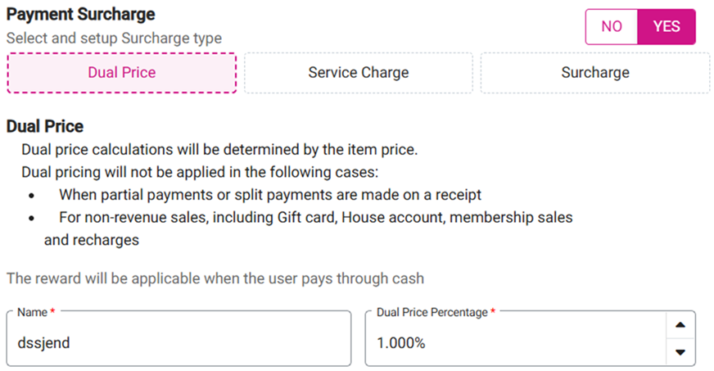Image resolution: width=714 pixels, height=371 pixels.
Task: Click the 'Select and setup Surcharge type' subtitle
Action: (114, 38)
